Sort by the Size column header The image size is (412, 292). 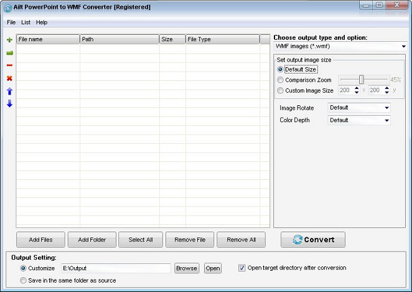click(x=172, y=39)
